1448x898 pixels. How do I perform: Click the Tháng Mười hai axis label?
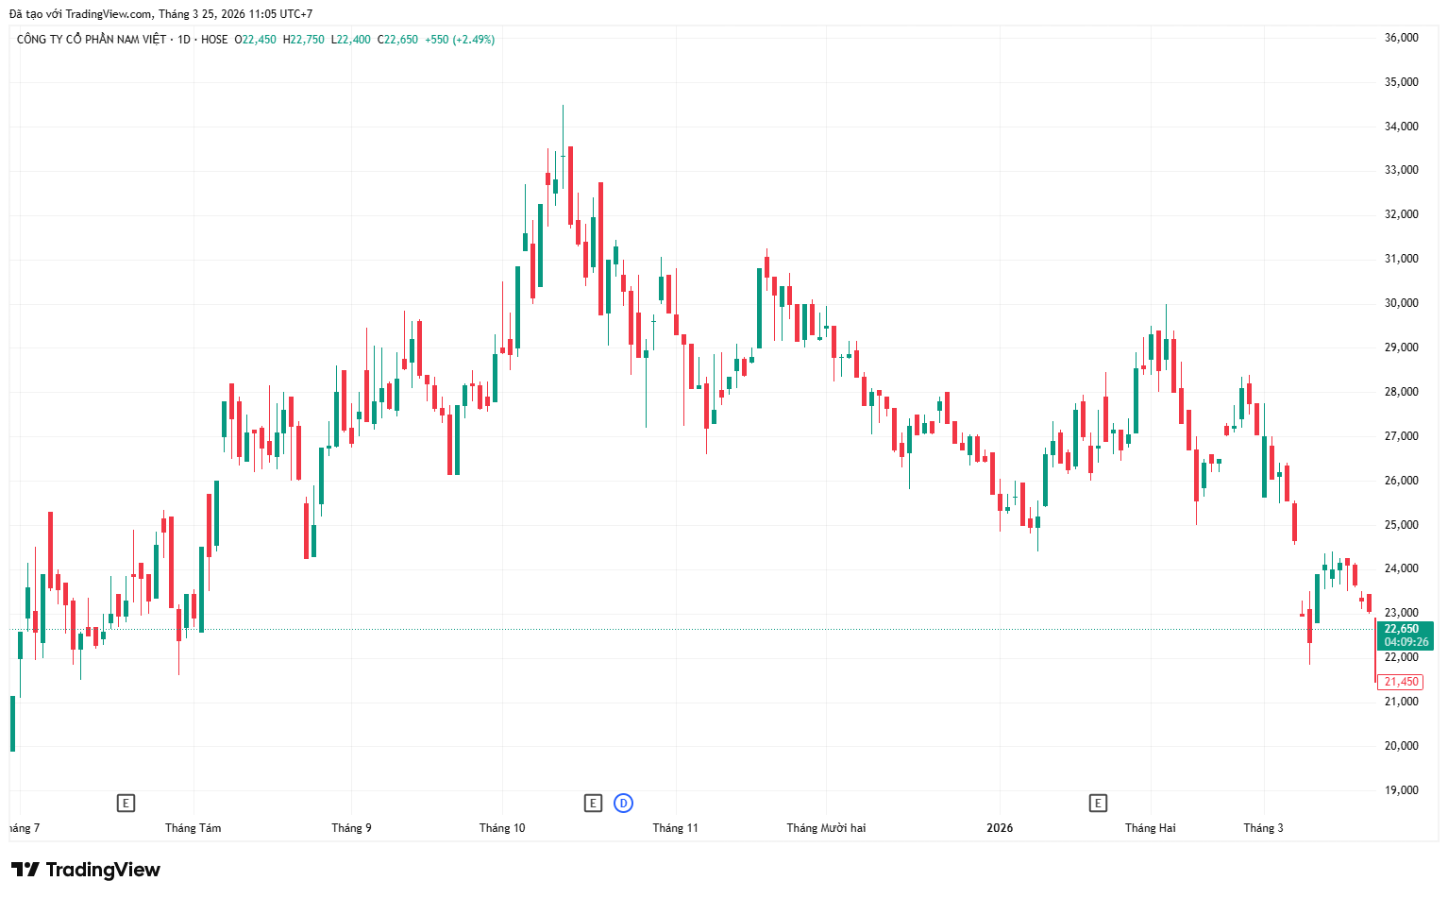pyautogui.click(x=826, y=828)
